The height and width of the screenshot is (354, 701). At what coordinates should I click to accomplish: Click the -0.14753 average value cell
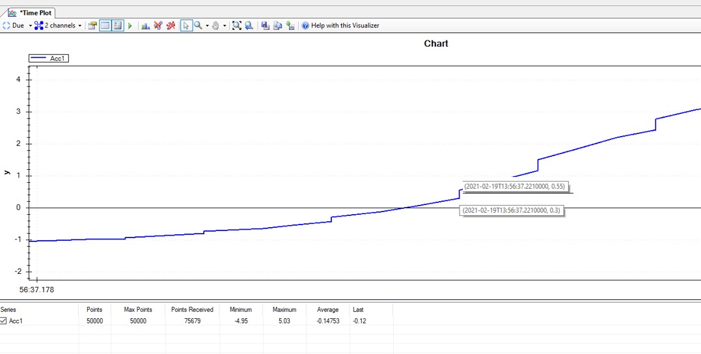tap(327, 321)
